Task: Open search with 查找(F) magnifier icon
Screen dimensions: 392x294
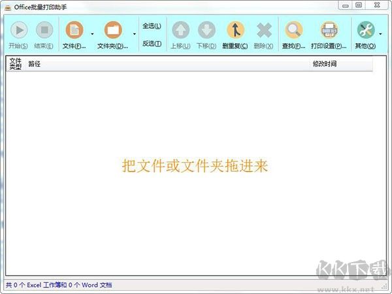Action: point(294,30)
